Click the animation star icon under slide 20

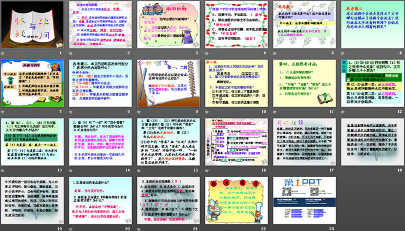coord(71,229)
